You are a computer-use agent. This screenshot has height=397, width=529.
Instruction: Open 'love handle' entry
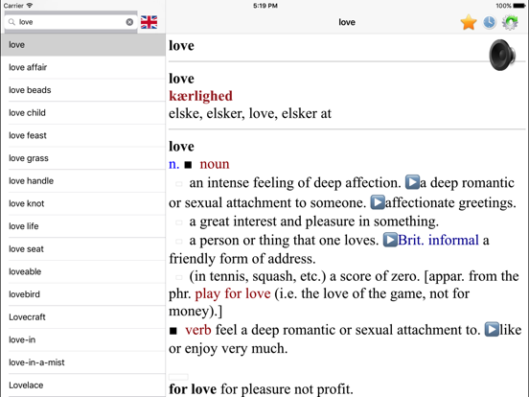[83, 181]
